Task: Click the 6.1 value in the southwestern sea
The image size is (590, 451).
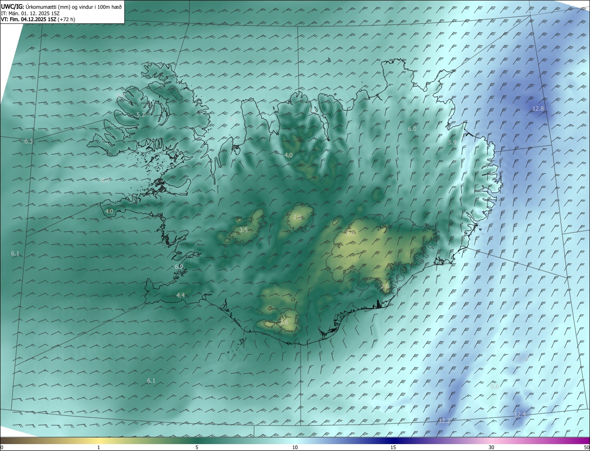Action: [151, 380]
